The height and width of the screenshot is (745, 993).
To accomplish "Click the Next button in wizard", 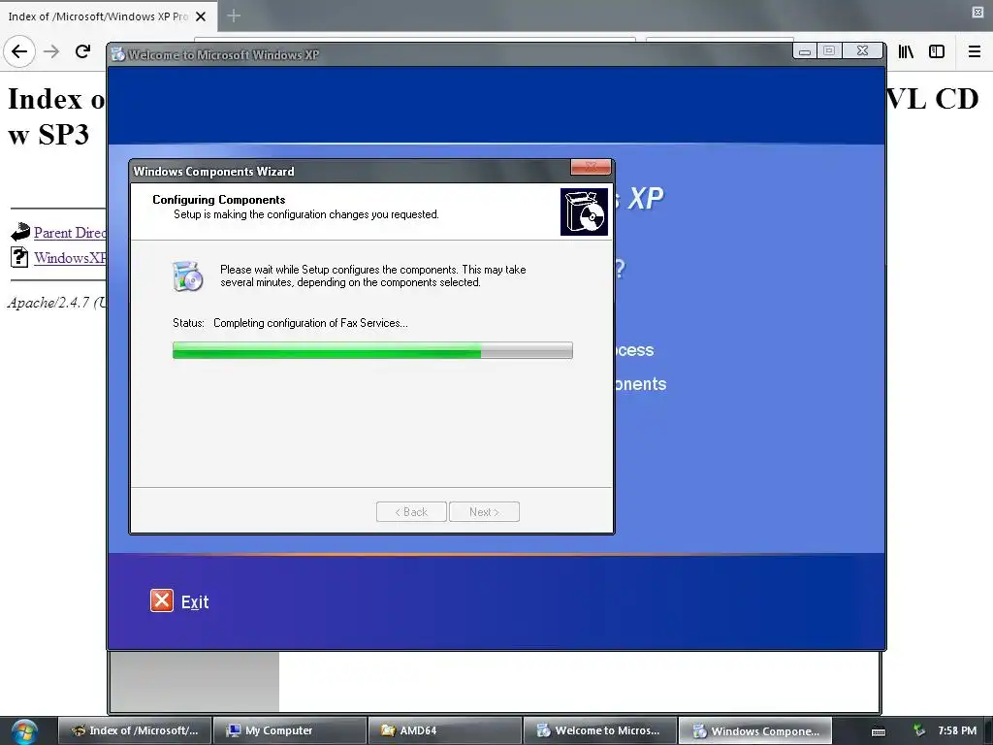I will tap(485, 512).
